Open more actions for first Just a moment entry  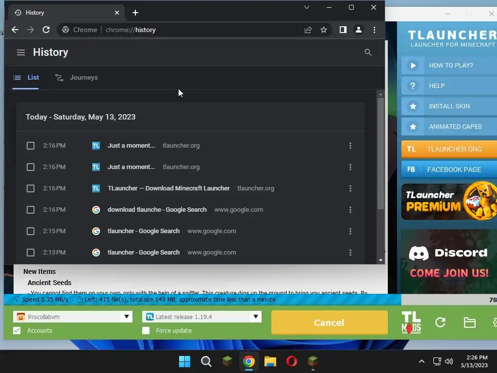(x=350, y=146)
